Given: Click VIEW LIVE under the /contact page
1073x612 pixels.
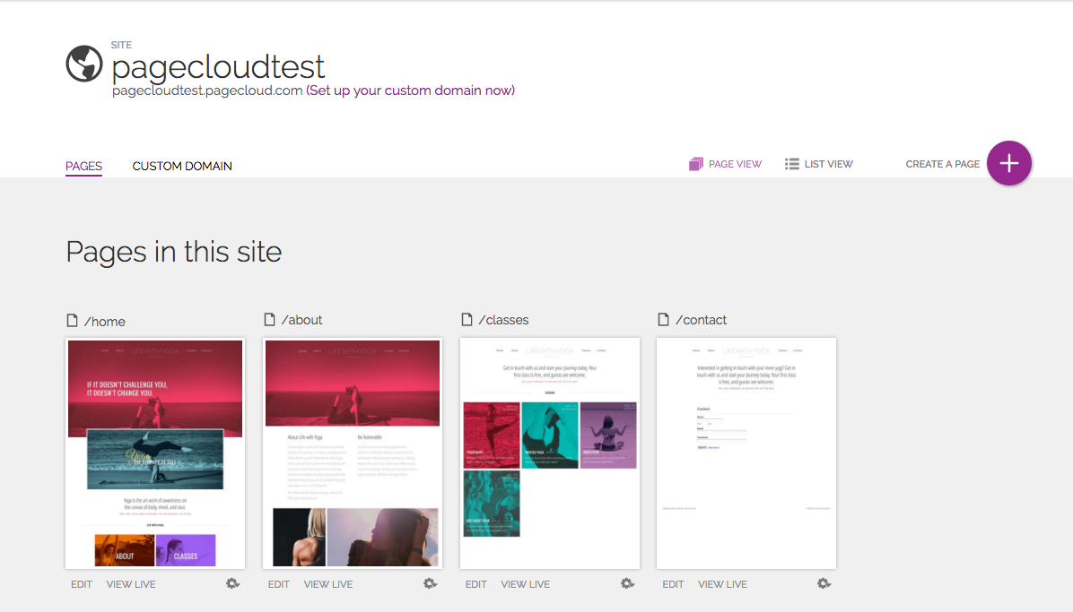Looking at the screenshot, I should click(x=722, y=584).
